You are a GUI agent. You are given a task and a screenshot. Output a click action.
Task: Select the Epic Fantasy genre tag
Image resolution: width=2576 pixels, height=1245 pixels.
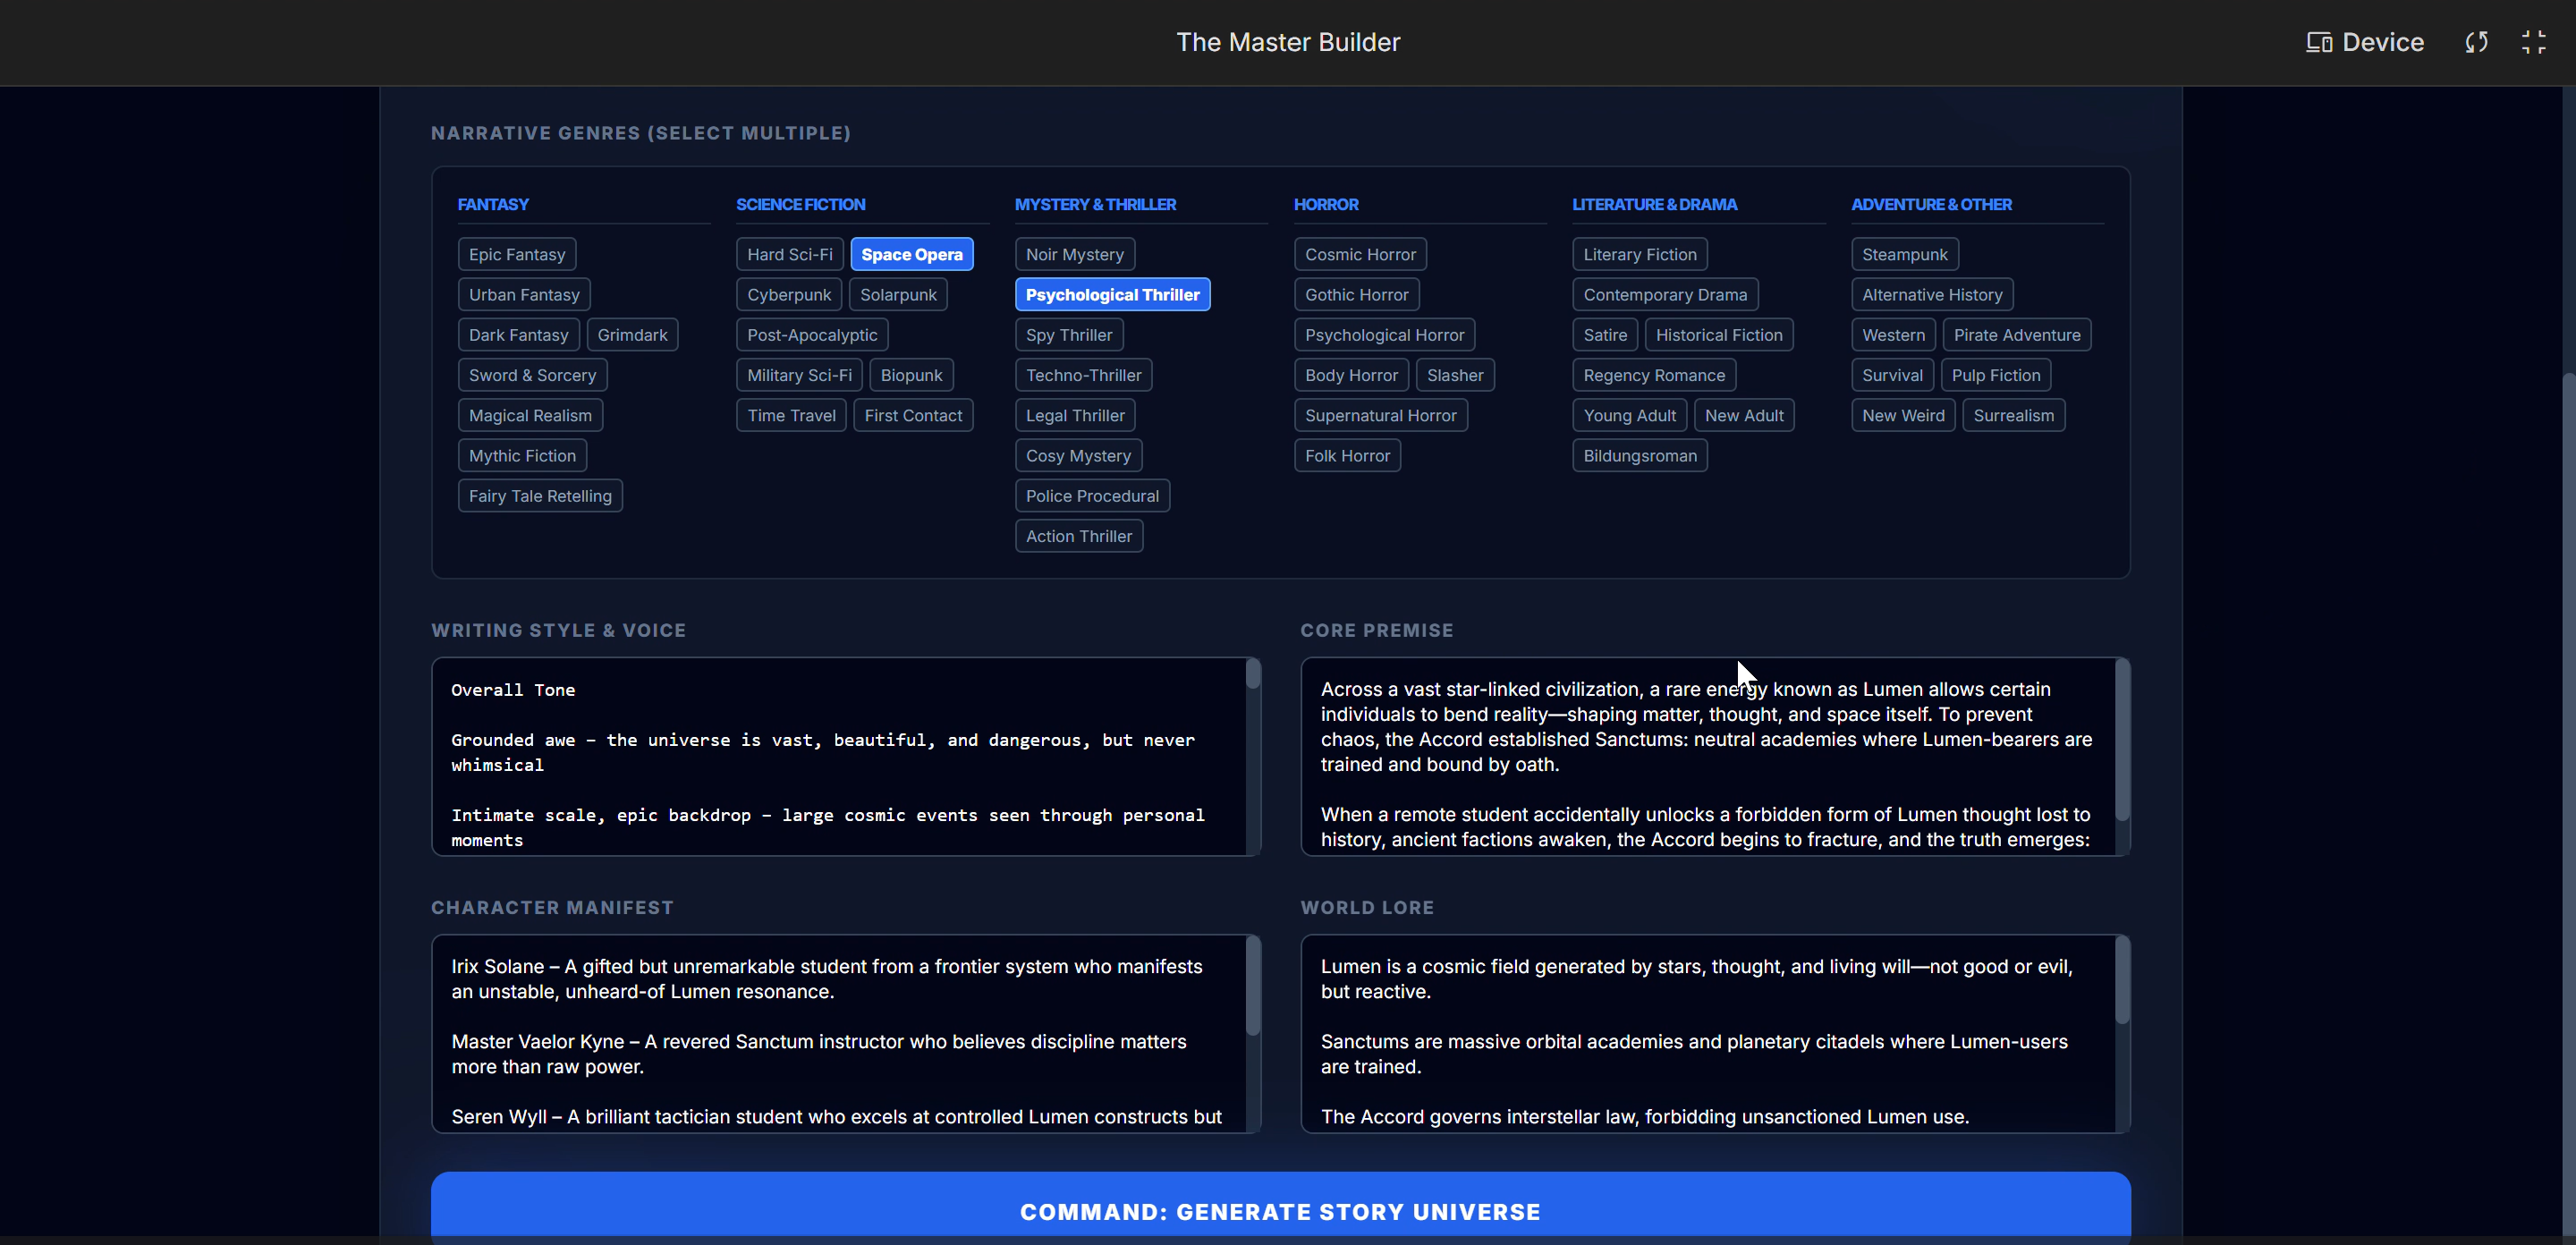[516, 254]
